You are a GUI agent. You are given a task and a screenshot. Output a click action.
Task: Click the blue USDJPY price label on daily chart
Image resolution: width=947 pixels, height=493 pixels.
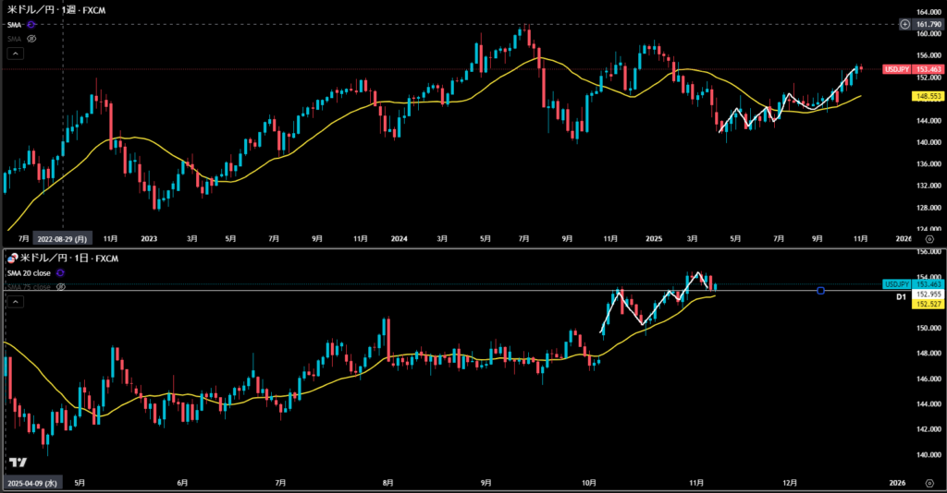tap(897, 284)
